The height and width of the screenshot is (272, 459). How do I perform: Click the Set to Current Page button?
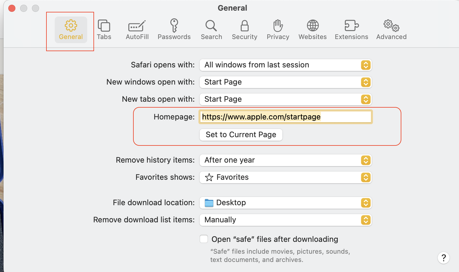click(x=241, y=135)
